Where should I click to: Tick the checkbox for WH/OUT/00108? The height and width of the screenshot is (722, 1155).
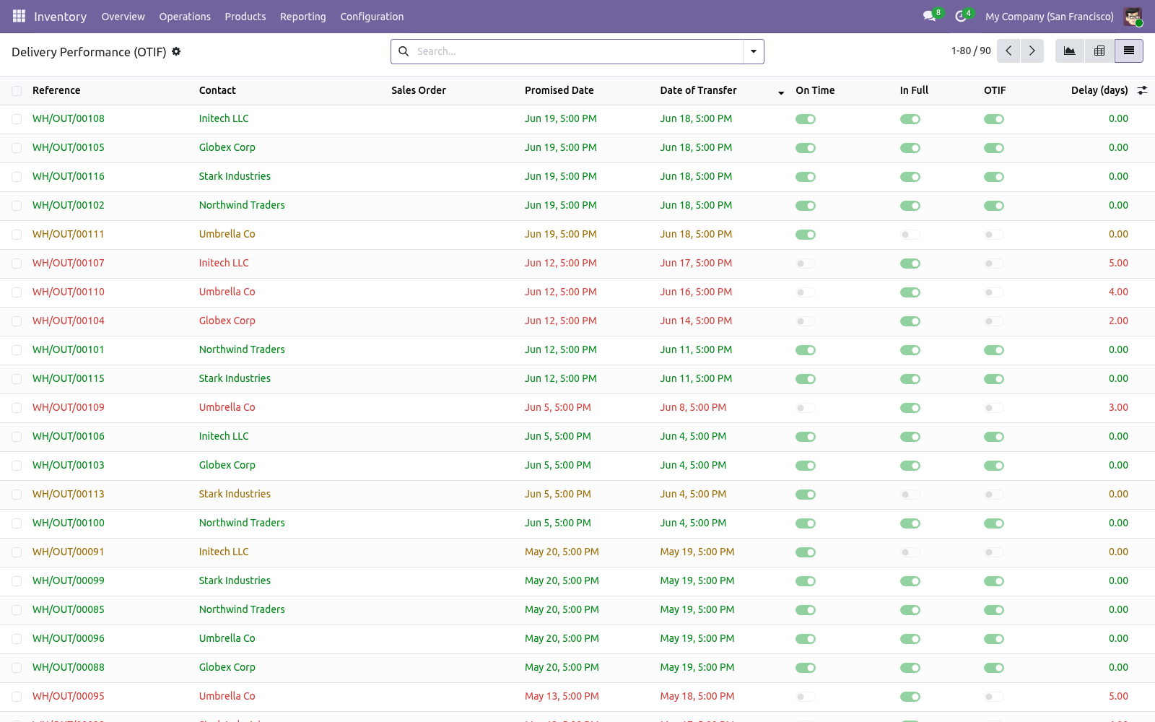(17, 119)
